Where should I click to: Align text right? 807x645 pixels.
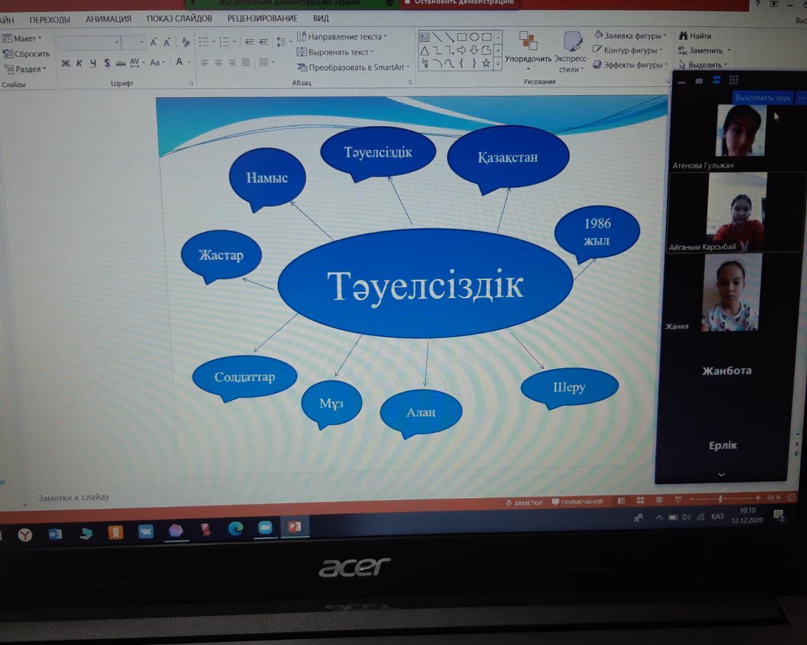[x=232, y=62]
